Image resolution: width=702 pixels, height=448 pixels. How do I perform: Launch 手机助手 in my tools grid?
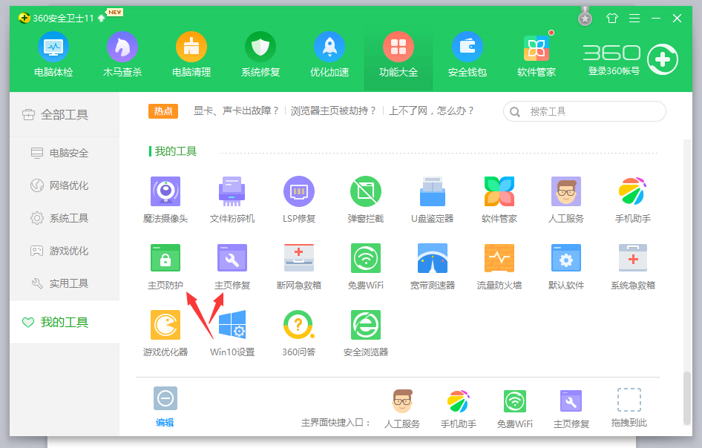pos(632,200)
